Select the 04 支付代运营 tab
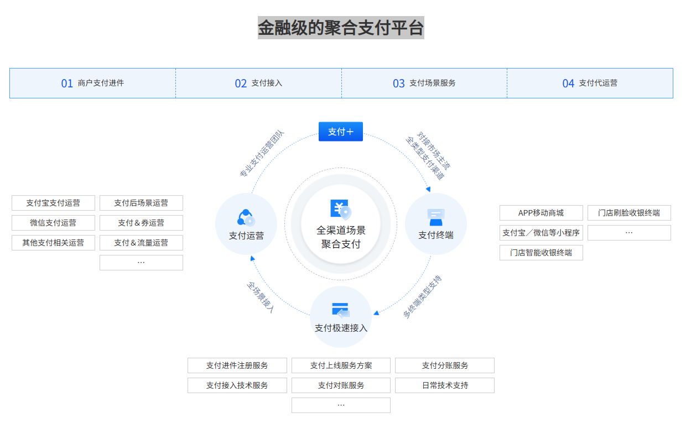 pos(590,83)
